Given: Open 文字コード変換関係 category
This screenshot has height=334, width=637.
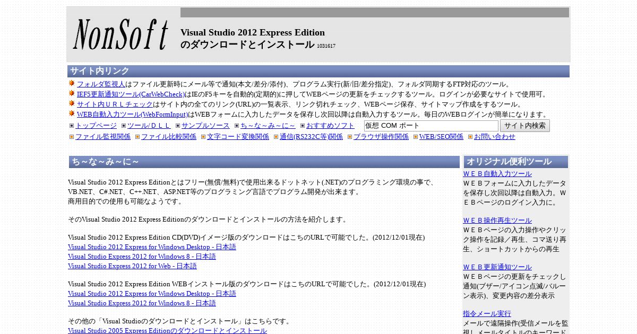Looking at the screenshot, I should (x=238, y=137).
